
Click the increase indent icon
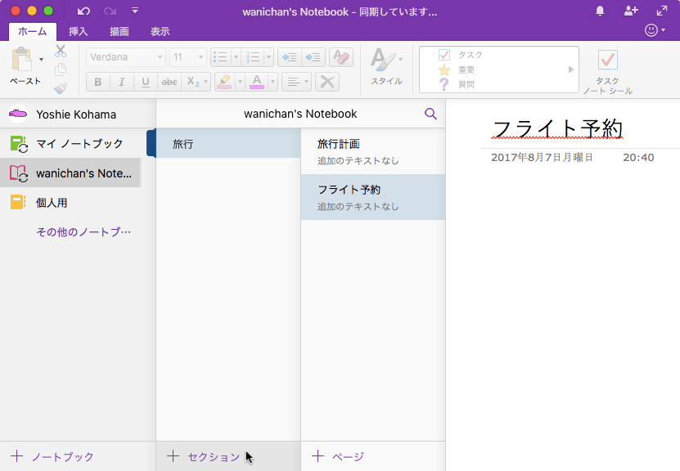(x=313, y=57)
